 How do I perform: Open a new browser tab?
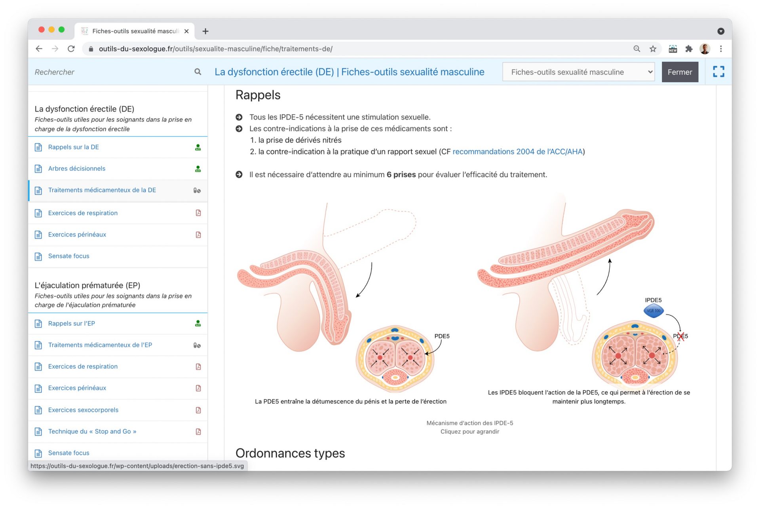tap(205, 31)
